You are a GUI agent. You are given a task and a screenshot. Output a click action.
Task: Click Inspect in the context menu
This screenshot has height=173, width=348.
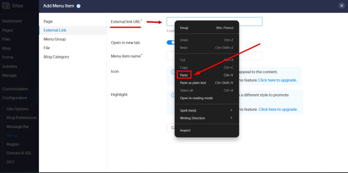[207, 130]
